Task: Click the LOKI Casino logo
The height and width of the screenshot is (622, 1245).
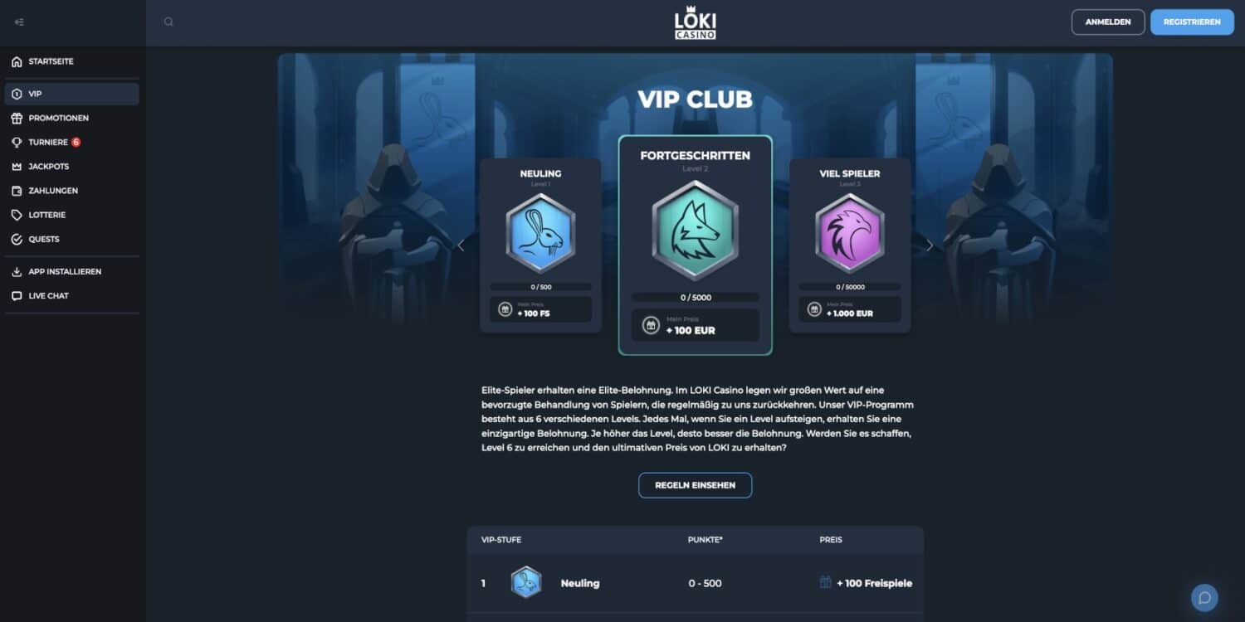Action: click(x=696, y=22)
